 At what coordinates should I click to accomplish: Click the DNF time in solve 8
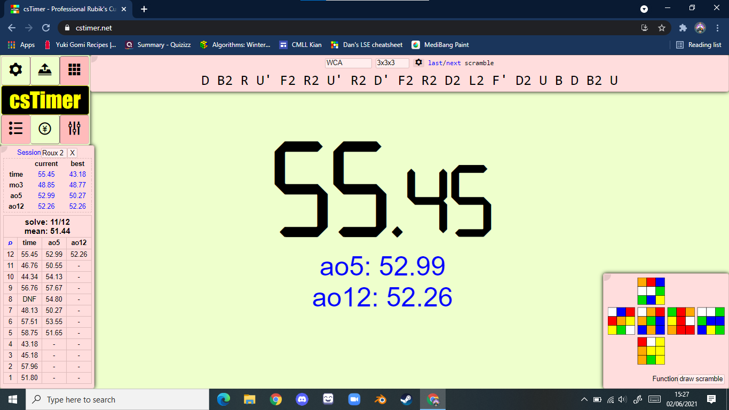[29, 299]
